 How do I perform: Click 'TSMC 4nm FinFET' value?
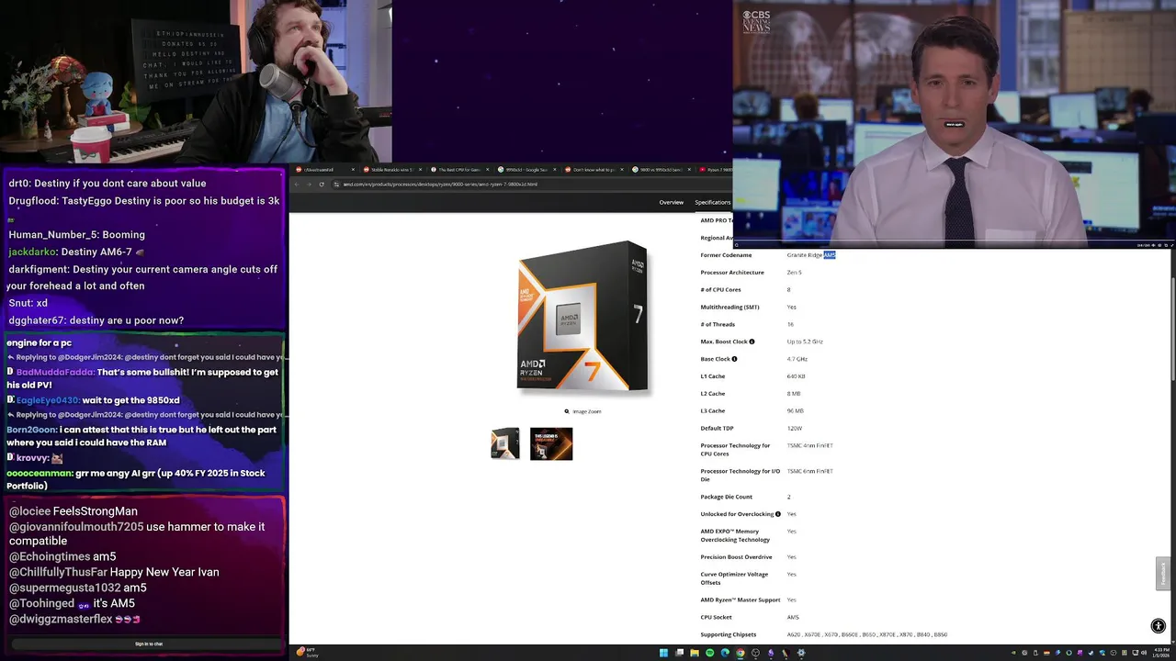coord(809,445)
